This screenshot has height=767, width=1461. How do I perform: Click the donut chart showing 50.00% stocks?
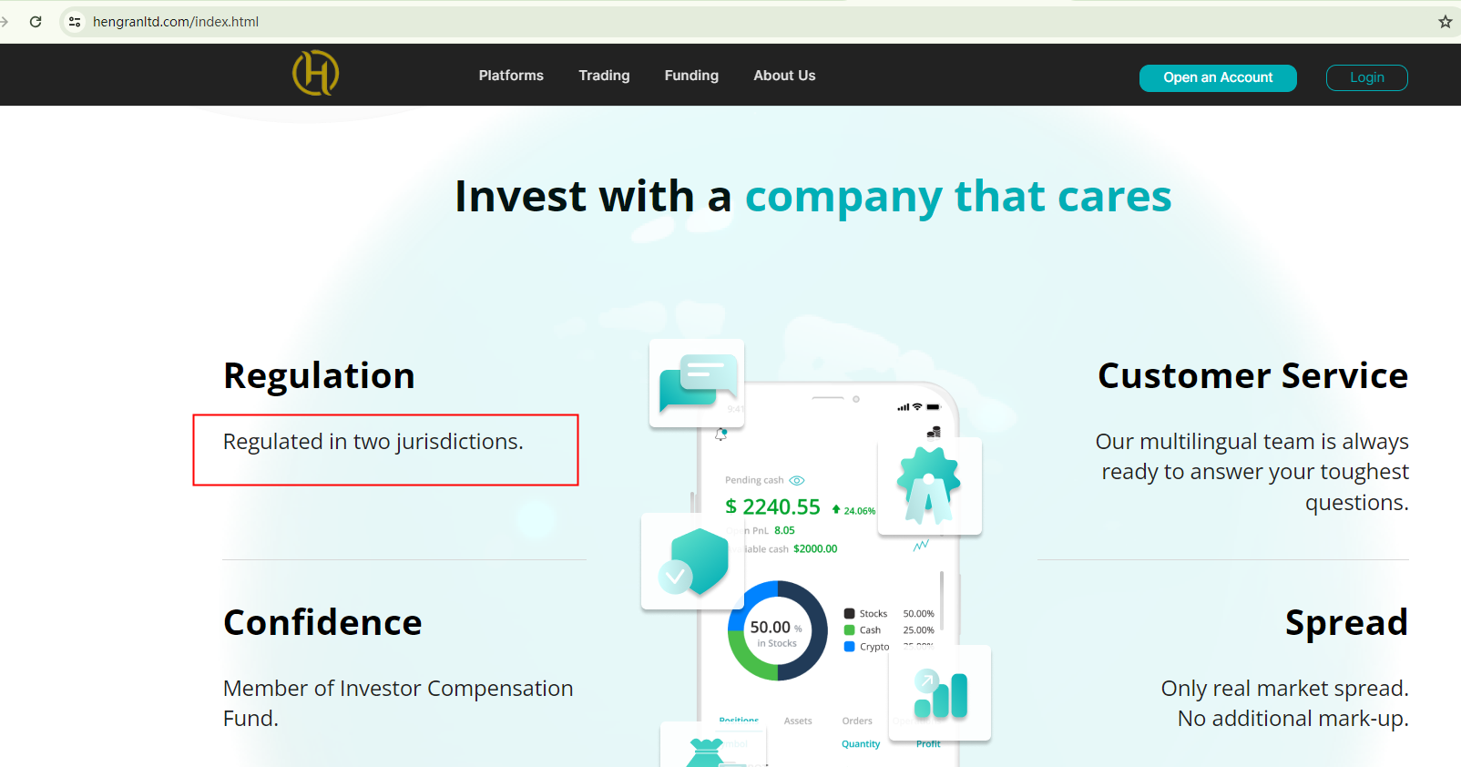click(777, 630)
